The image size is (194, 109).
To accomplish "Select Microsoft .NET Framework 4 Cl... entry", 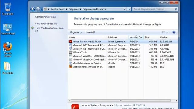I will [89, 49].
